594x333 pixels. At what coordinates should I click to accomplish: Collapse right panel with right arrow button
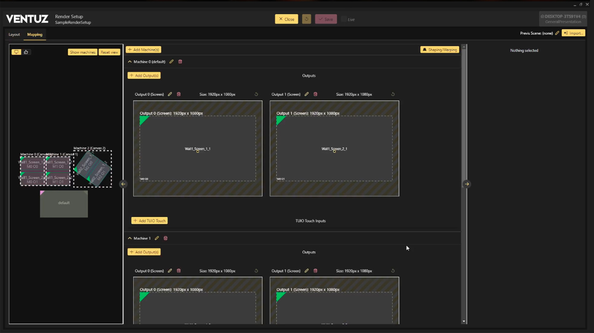(x=467, y=184)
